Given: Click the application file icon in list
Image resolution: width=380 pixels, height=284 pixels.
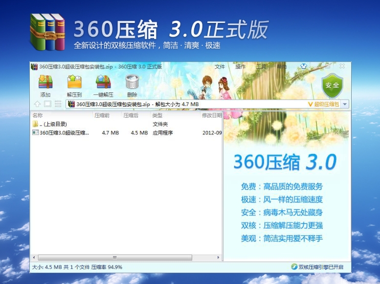Looking at the screenshot, I should (x=35, y=132).
